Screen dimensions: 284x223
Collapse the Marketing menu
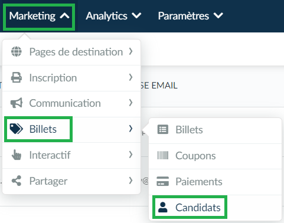tap(39, 16)
